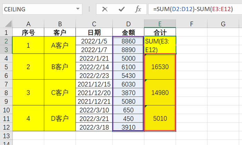Select the merged cell showing 5010
The width and height of the screenshot is (242, 145).
[160, 118]
